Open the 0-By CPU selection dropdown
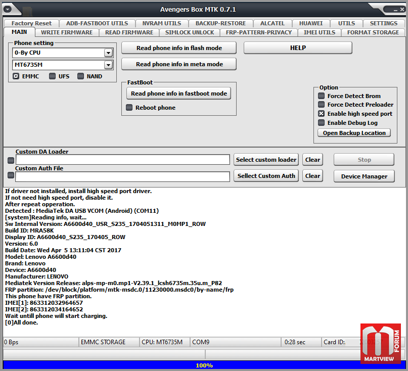This screenshot has height=371, width=408. [x=108, y=53]
